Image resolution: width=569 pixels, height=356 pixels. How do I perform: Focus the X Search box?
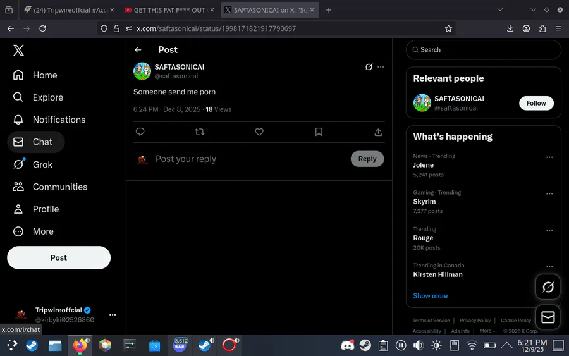484,50
